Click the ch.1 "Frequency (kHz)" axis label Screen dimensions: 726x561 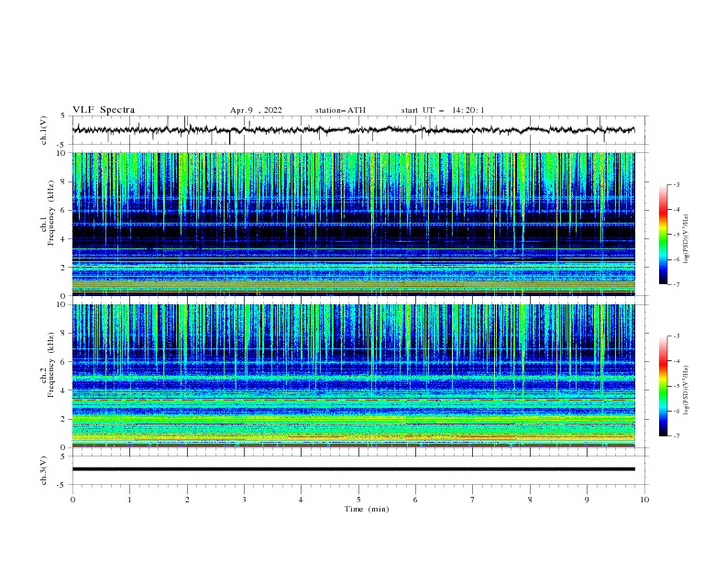click(51, 211)
